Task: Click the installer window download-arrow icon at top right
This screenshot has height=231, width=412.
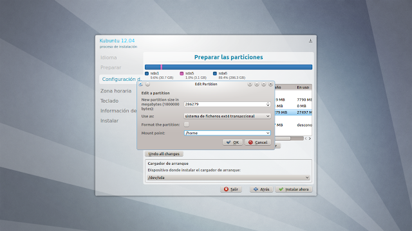Action: (x=310, y=40)
